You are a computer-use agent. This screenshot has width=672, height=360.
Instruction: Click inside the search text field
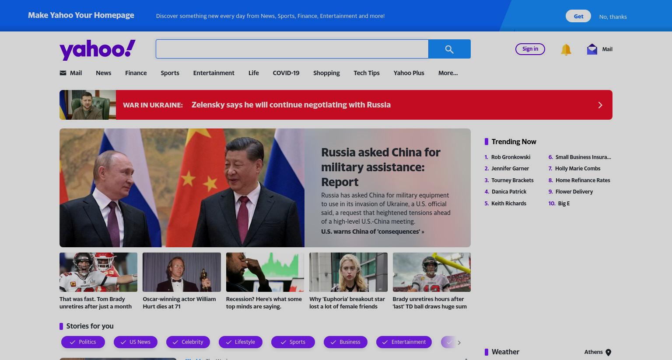coord(292,49)
